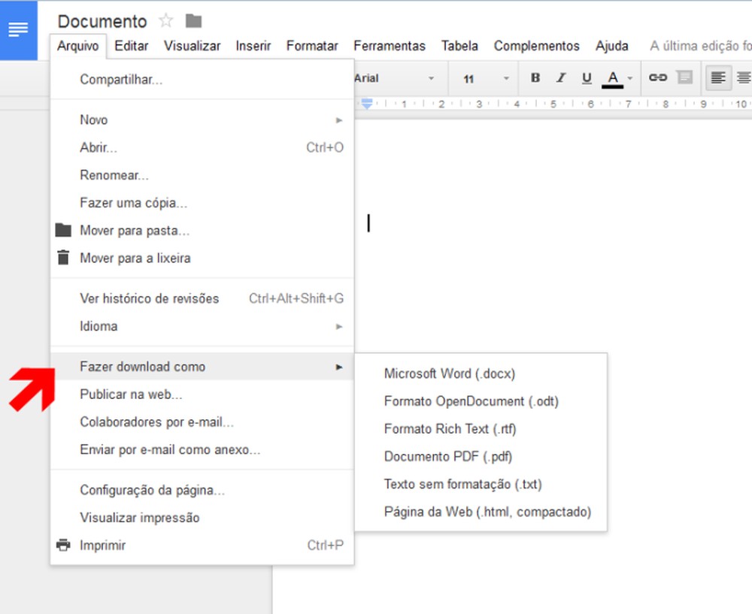This screenshot has width=752, height=614.
Task: Open the Complementos menu
Action: click(x=536, y=46)
